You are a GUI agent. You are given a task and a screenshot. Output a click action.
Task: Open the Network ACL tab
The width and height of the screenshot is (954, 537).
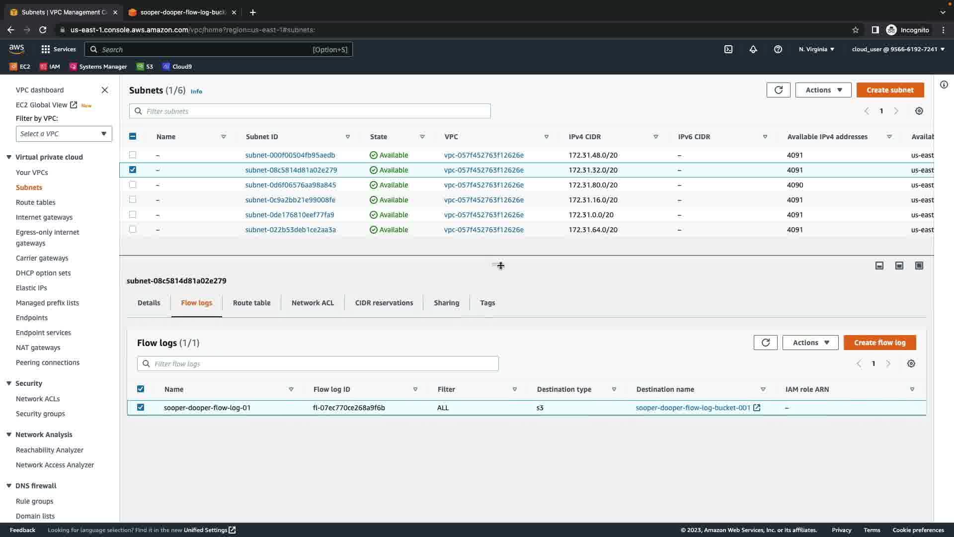[x=313, y=303]
